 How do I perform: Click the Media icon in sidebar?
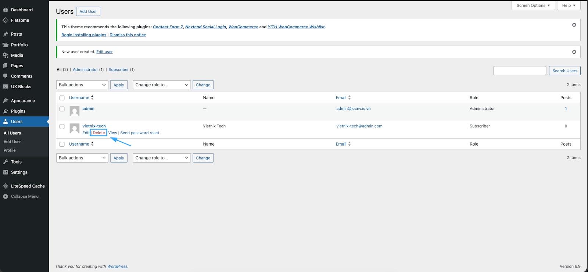pos(6,56)
